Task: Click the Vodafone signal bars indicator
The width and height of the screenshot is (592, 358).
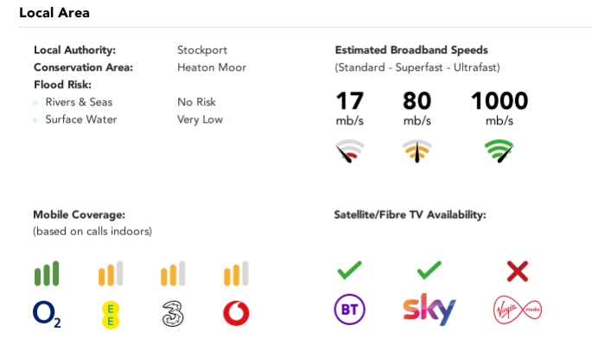Action: pos(236,274)
